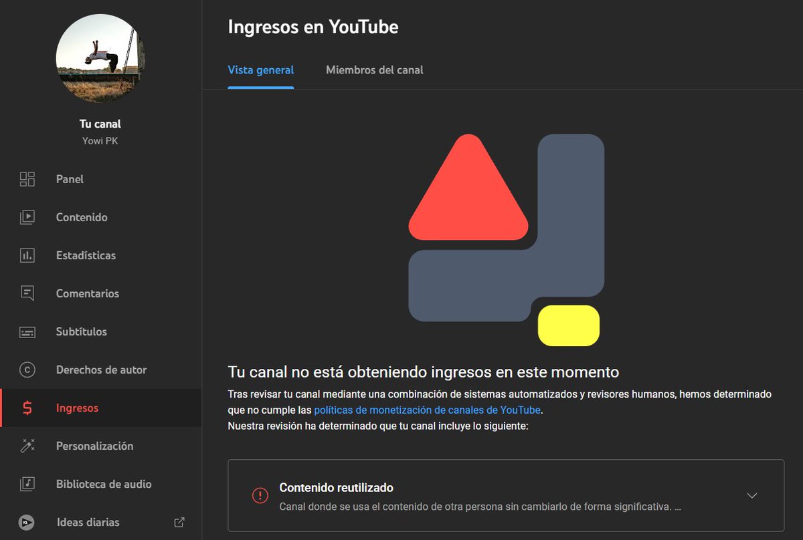Expand the Contenido reutilizado card chevron
The width and height of the screenshot is (803, 540).
click(x=752, y=495)
